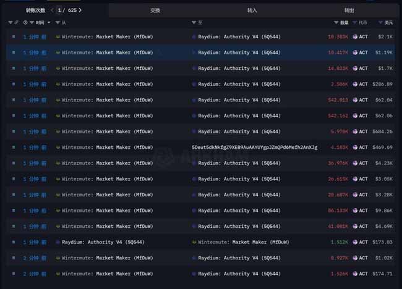Open address 5Deut5dkNkfgZ9XE89AuAAYUYgpJZmQPd6Mefh2AnXJg

(x=254, y=147)
